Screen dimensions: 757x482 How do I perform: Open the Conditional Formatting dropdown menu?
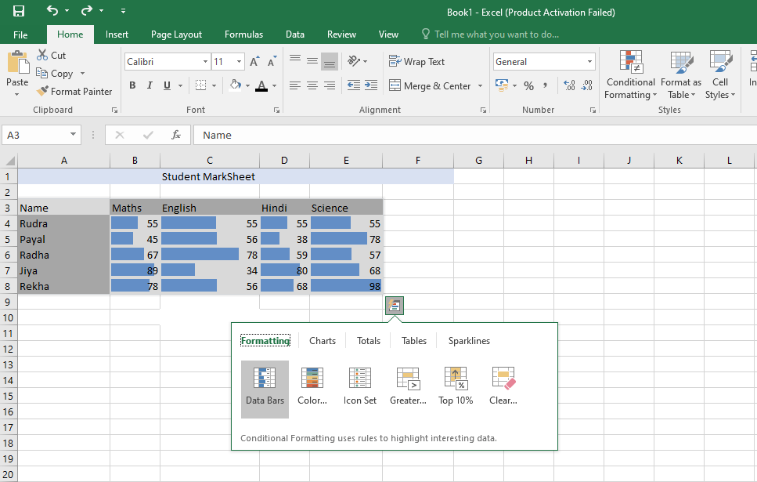click(630, 77)
